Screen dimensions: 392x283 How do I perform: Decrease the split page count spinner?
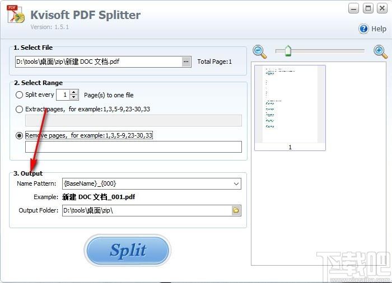(73, 97)
